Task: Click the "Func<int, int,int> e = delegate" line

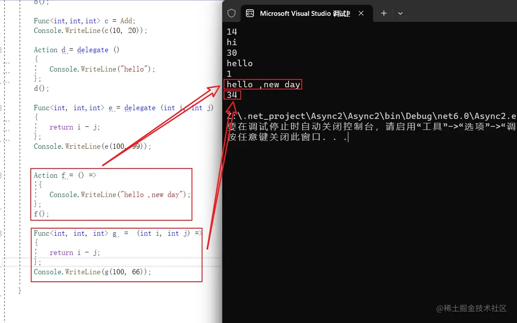Action: tap(123, 108)
